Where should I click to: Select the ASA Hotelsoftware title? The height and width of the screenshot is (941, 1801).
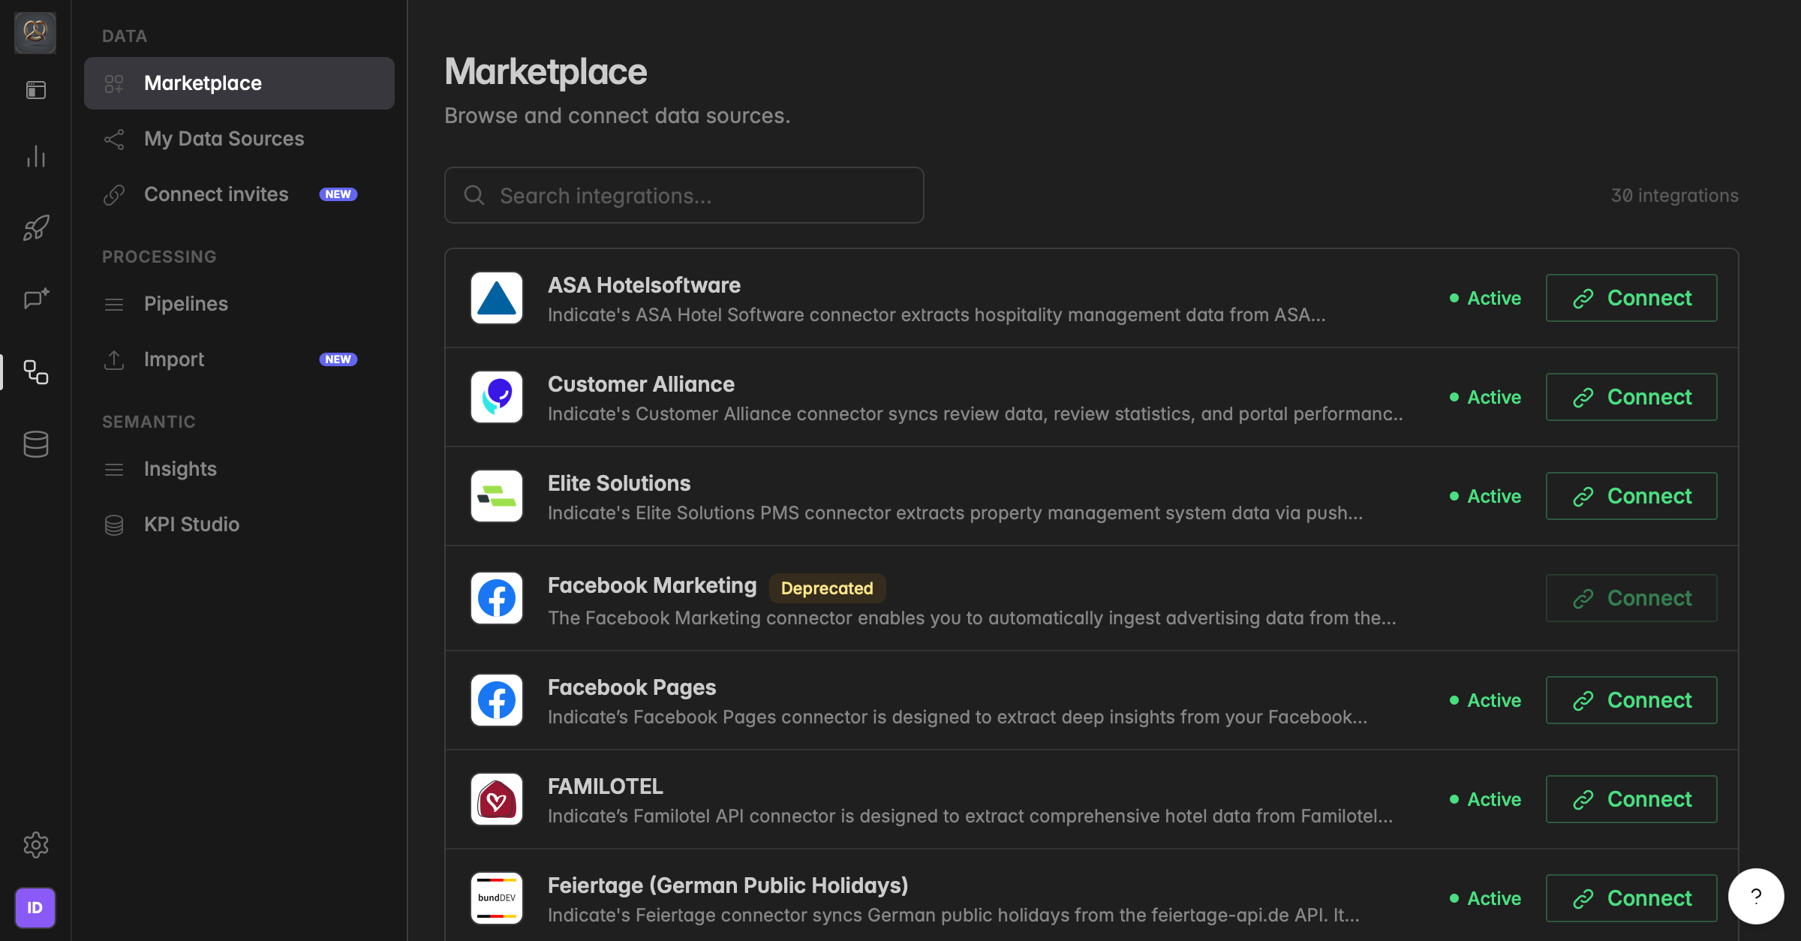[x=644, y=285]
